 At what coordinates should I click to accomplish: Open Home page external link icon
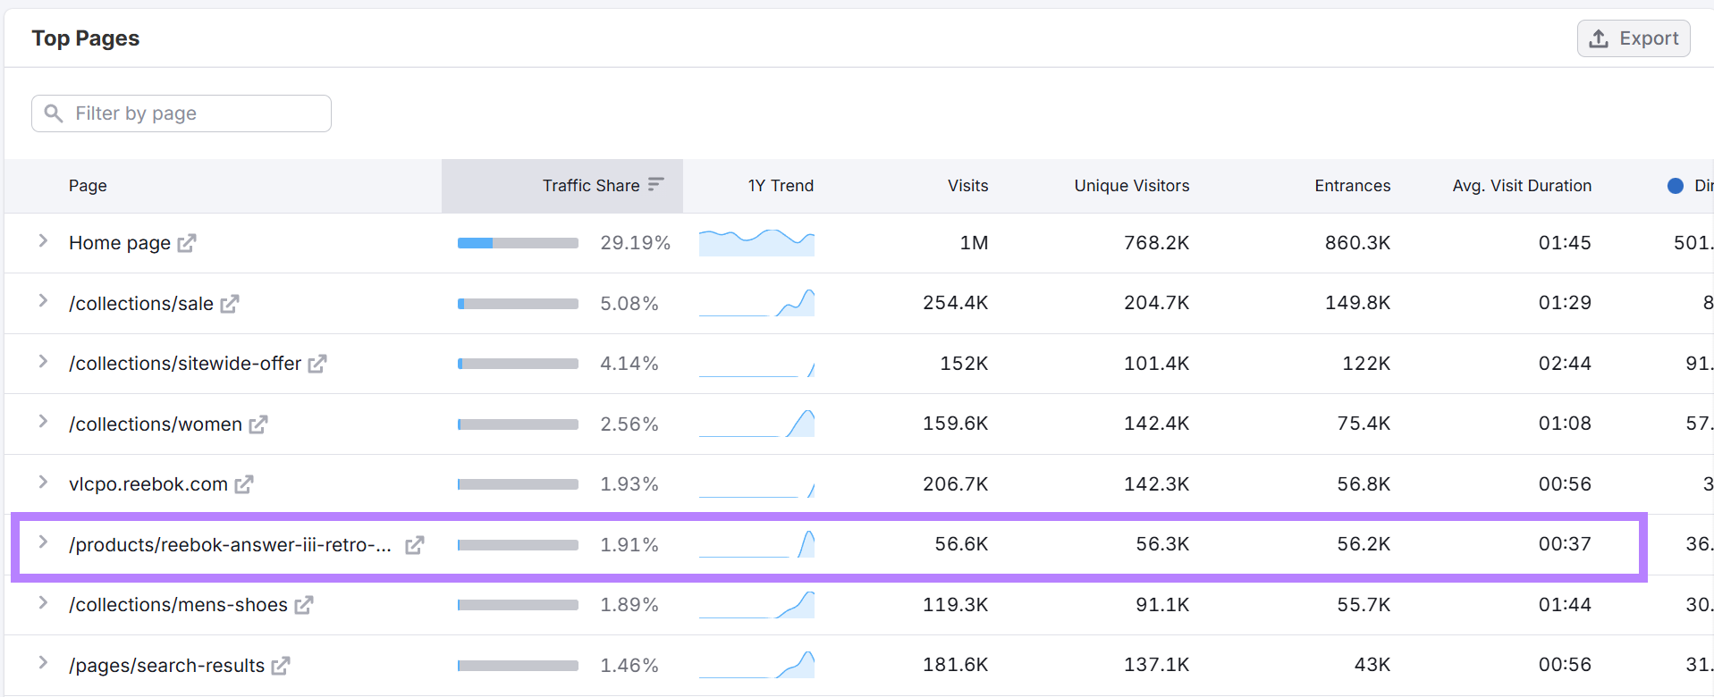tap(186, 243)
